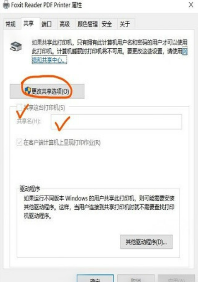The width and height of the screenshot is (203, 282).
Task: Click the 应用 button
Action: (x=176, y=279)
